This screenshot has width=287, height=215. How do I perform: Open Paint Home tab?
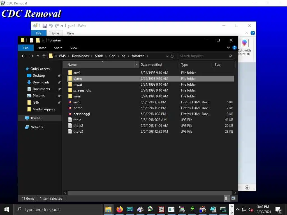pos(55,33)
